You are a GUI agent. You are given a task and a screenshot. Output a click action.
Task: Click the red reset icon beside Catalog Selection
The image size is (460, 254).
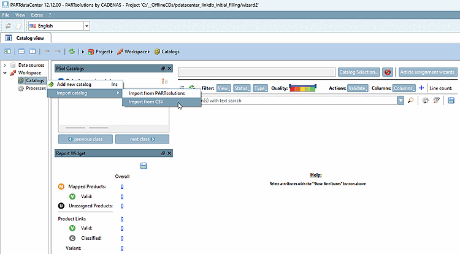[388, 72]
